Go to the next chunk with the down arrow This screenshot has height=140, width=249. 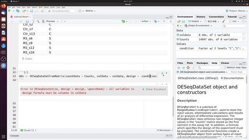pyautogui.click(x=136, y=21)
